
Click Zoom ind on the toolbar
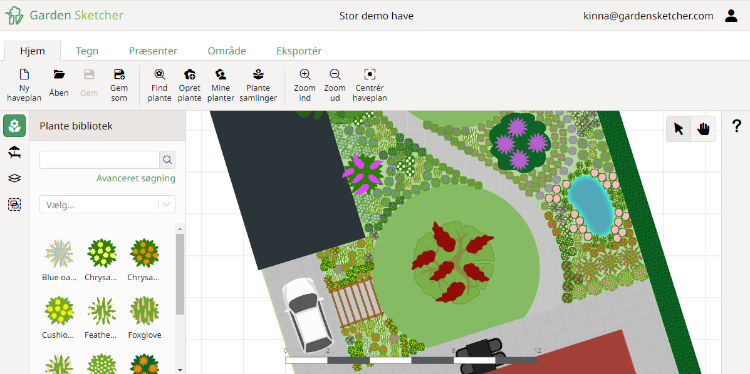pos(305,84)
